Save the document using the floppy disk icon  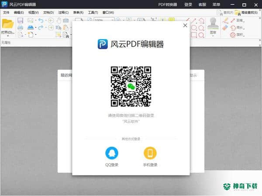point(20,20)
